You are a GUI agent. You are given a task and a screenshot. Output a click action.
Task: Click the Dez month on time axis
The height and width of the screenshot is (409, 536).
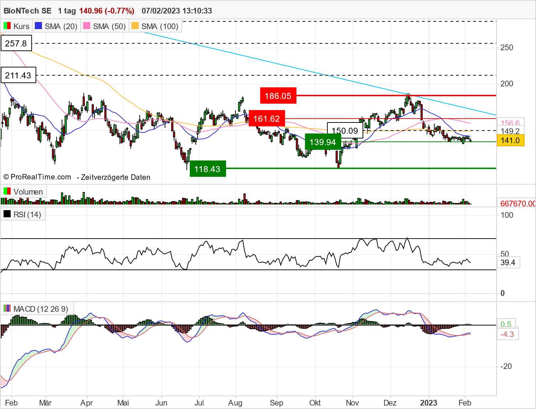click(390, 403)
